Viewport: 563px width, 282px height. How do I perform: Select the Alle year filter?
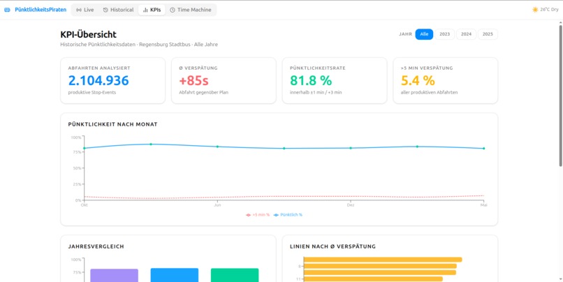pos(424,34)
